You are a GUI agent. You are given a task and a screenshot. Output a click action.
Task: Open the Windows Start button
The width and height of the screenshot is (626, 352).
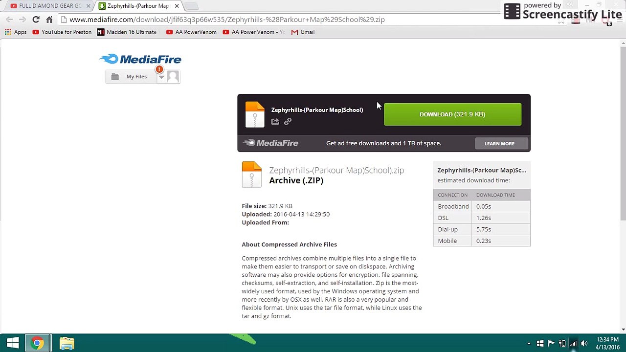click(13, 343)
